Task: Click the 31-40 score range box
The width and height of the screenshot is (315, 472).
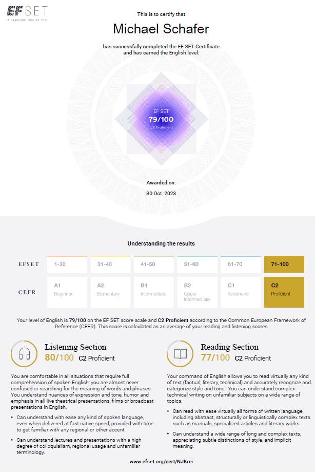Action: coord(110,265)
